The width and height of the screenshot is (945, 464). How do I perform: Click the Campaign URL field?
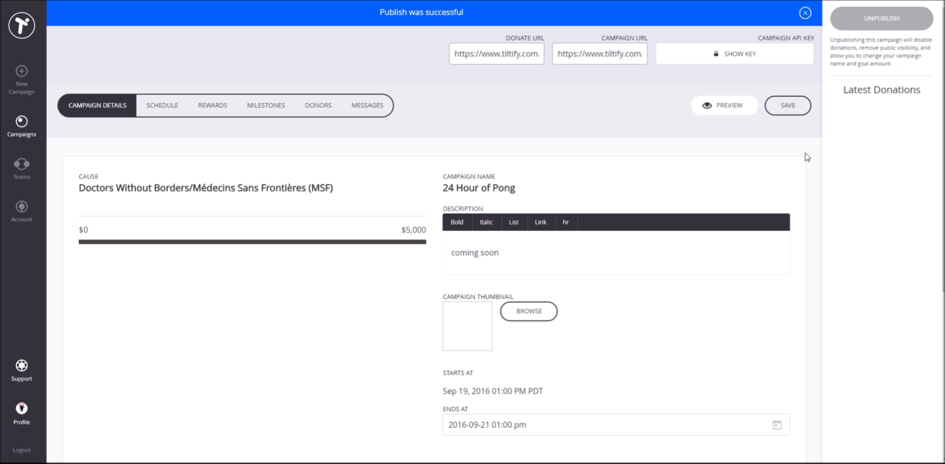[600, 54]
